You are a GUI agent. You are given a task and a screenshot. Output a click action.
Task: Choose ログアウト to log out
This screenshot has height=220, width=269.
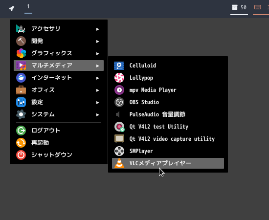(x=59, y=131)
